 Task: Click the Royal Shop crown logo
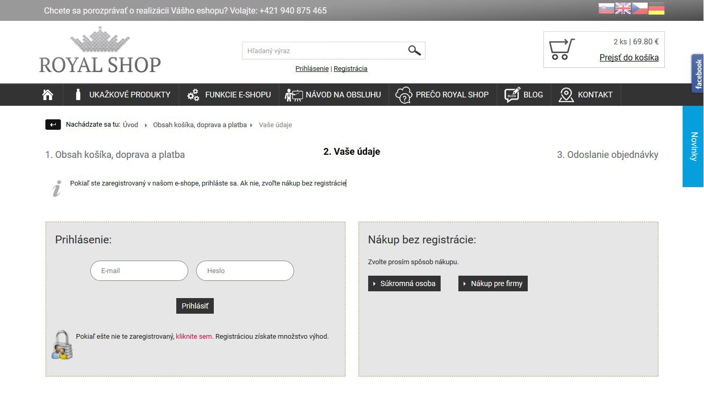100,51
